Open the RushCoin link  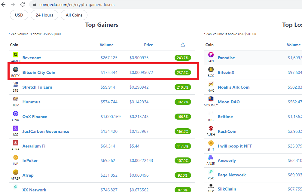tap(227, 131)
